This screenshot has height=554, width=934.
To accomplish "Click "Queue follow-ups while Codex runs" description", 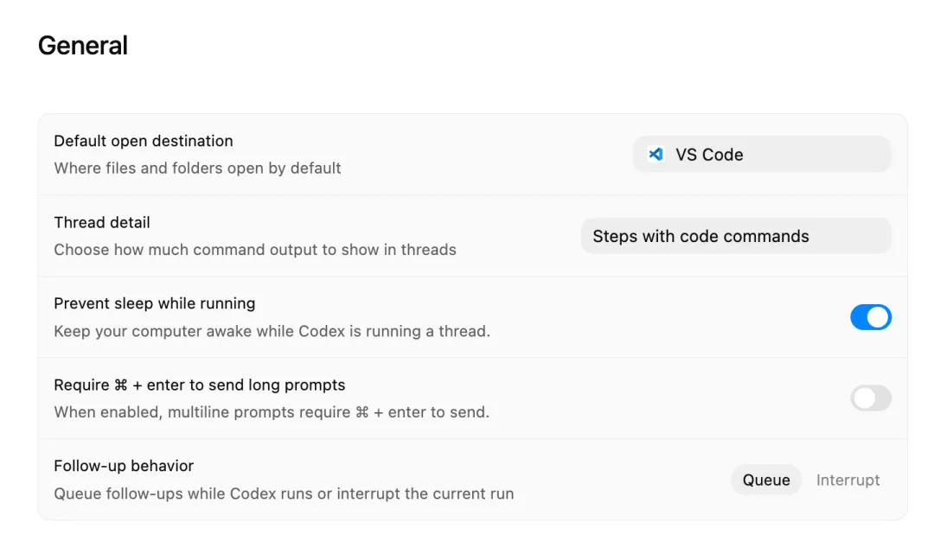I will tap(284, 494).
